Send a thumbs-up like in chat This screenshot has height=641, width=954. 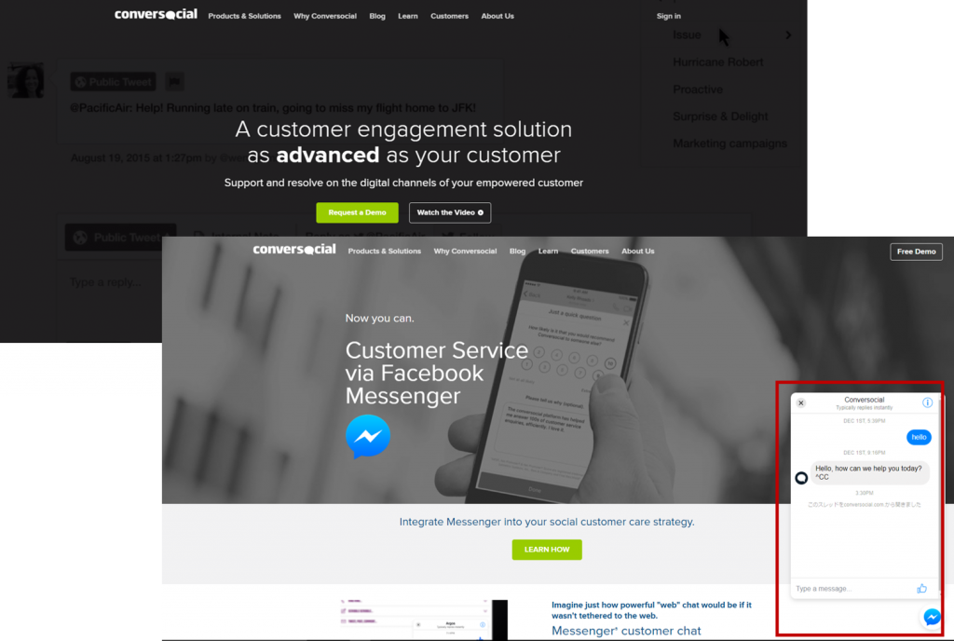921,588
